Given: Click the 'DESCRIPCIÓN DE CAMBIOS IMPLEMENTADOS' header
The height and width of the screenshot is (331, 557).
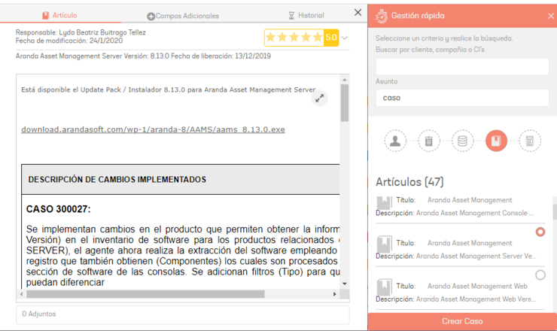Looking at the screenshot, I should click(x=117, y=179).
